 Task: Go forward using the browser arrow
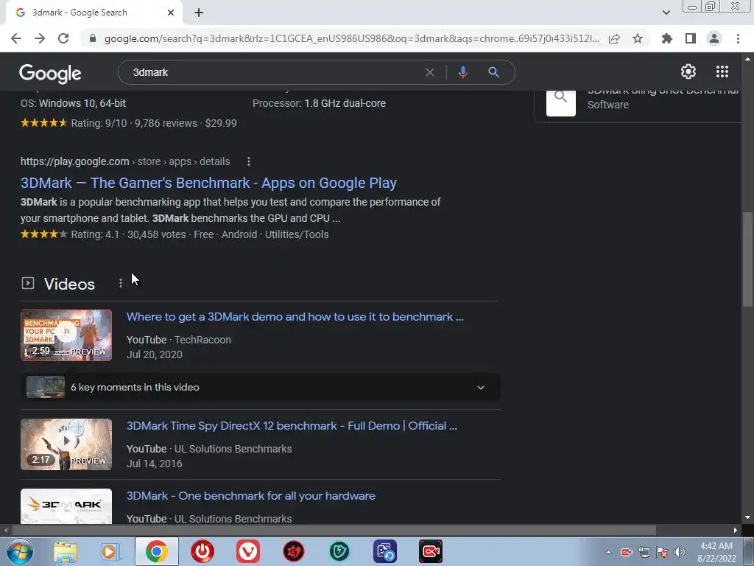[x=40, y=38]
